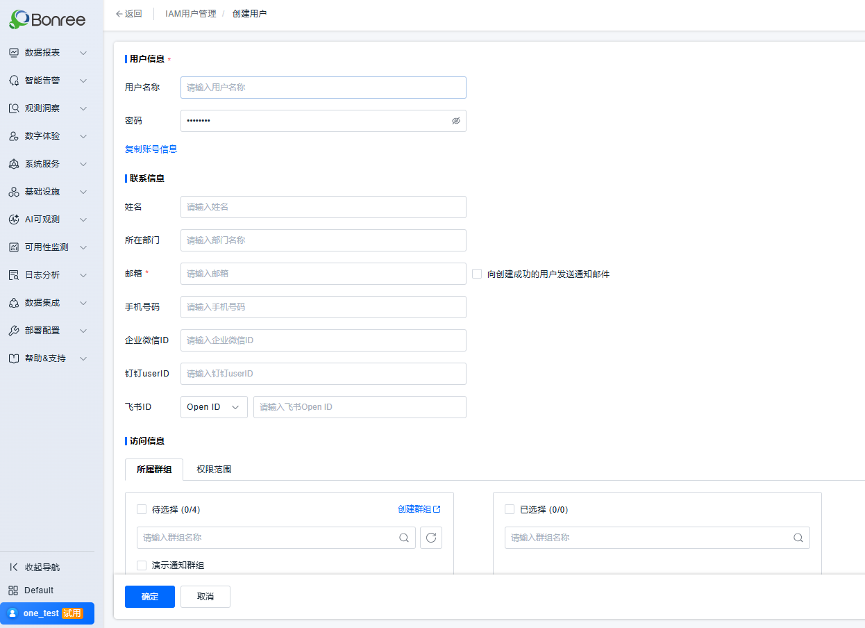Click the back arrow icon next to 返回
865x628 pixels.
point(119,14)
